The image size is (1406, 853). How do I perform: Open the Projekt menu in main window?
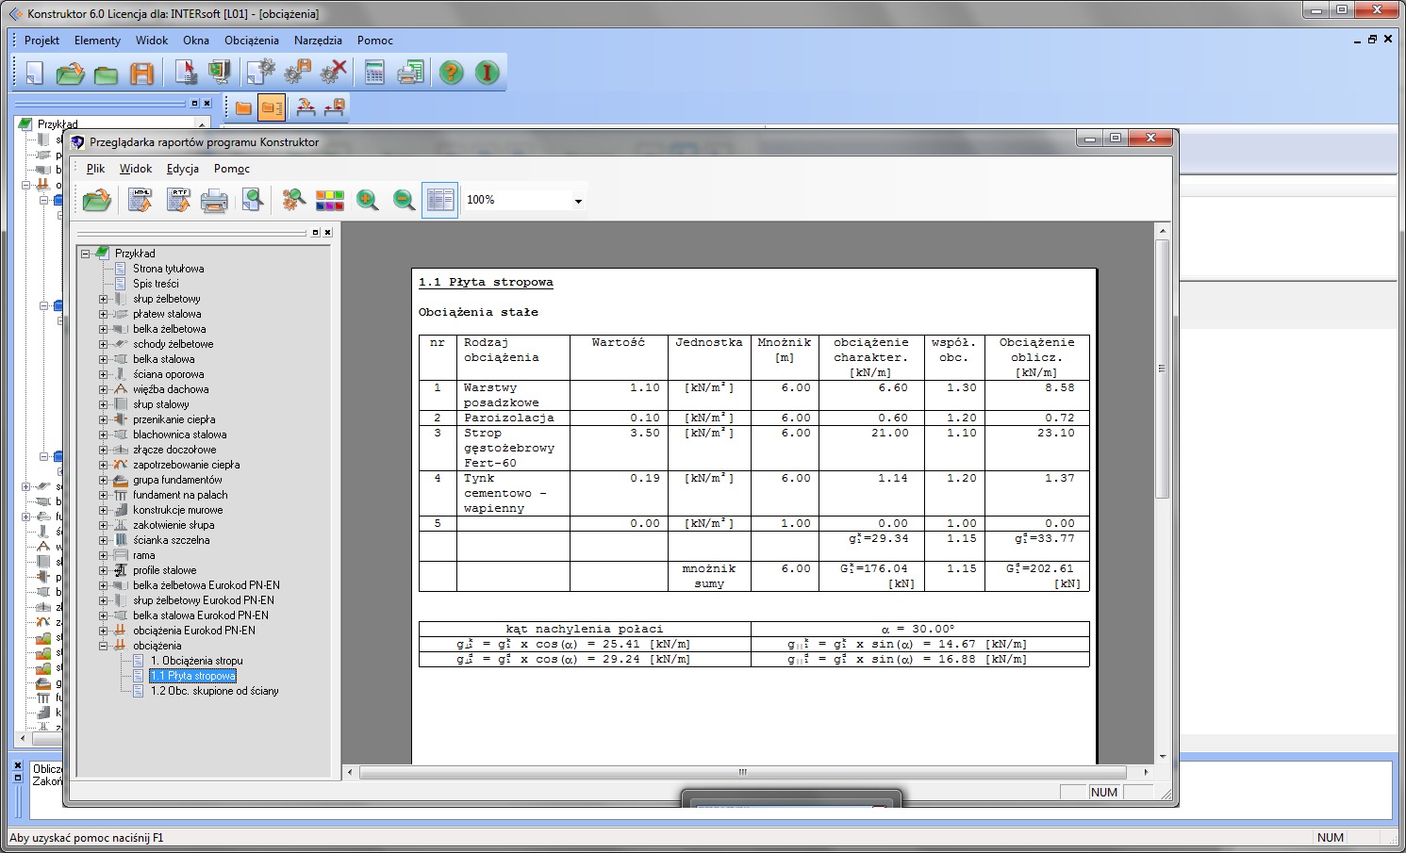click(41, 41)
